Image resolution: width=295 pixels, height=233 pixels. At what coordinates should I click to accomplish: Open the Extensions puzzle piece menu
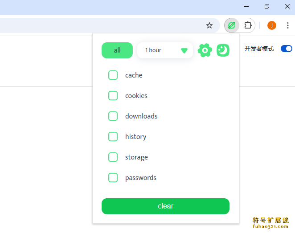[x=248, y=25]
